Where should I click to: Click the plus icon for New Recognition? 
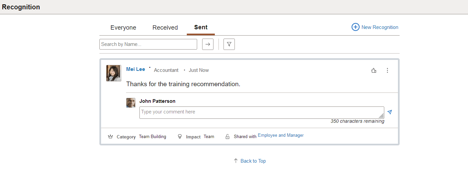click(356, 27)
